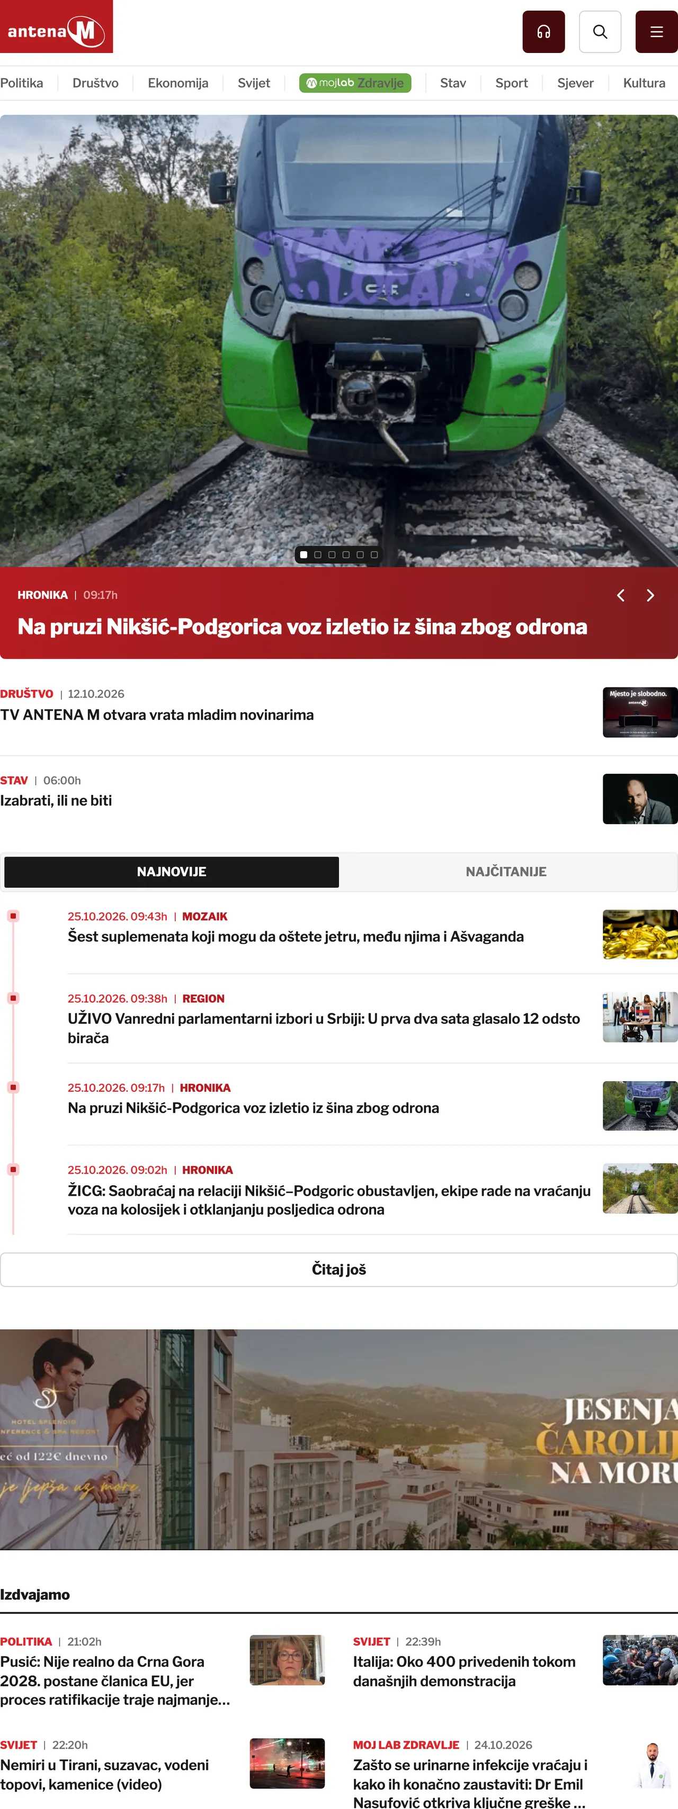Show previous slide with left arrow
678x1809 pixels.
[620, 596]
